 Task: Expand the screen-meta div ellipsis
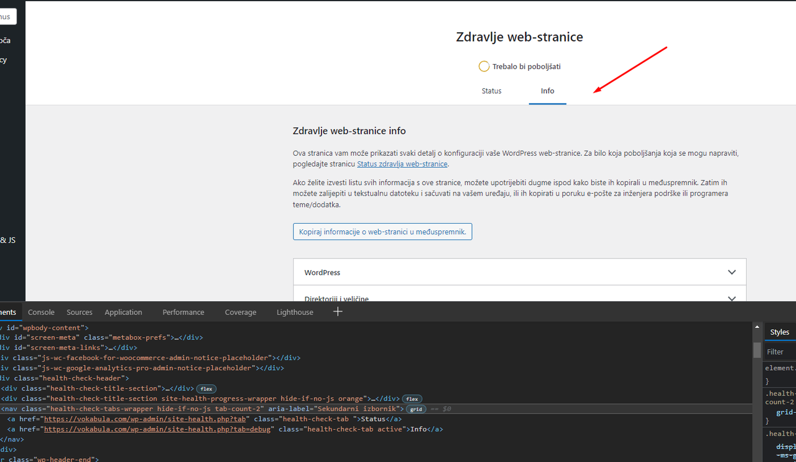coord(177,338)
